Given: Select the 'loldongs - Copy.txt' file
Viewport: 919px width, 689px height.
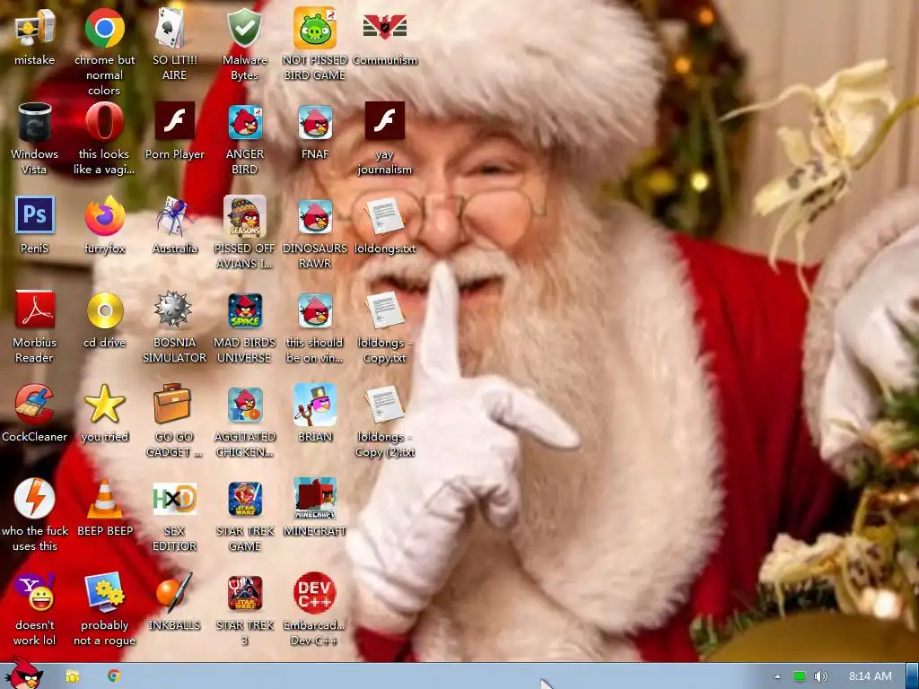Looking at the screenshot, I should tap(384, 310).
